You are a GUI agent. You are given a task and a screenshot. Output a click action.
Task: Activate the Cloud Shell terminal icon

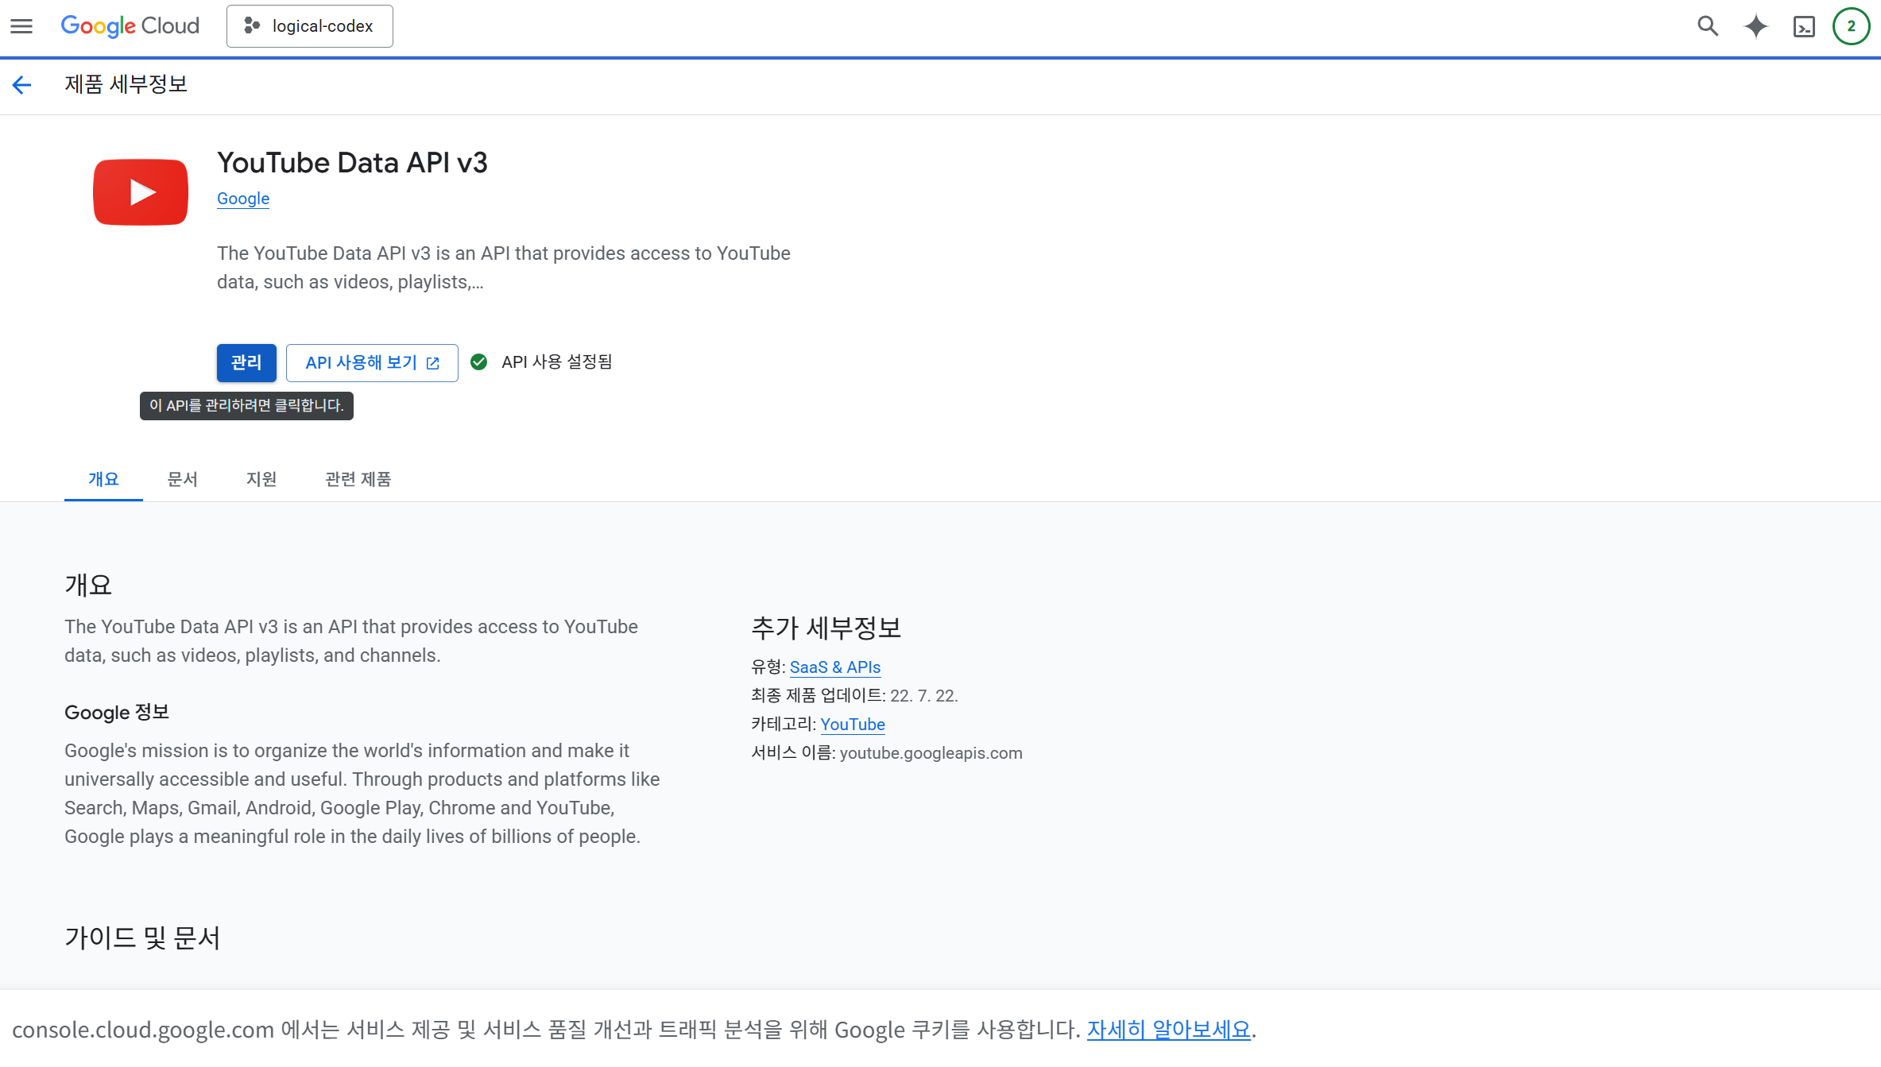(1804, 27)
